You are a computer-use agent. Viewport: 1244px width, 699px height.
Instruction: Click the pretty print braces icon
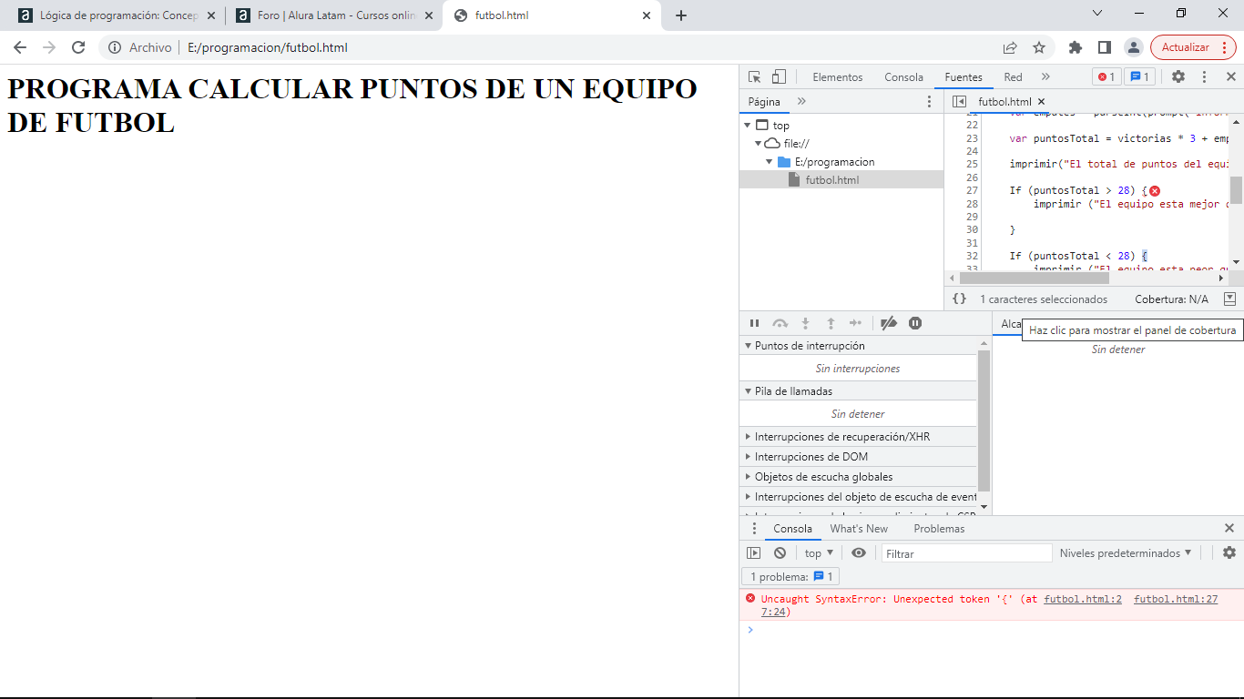[x=959, y=299]
